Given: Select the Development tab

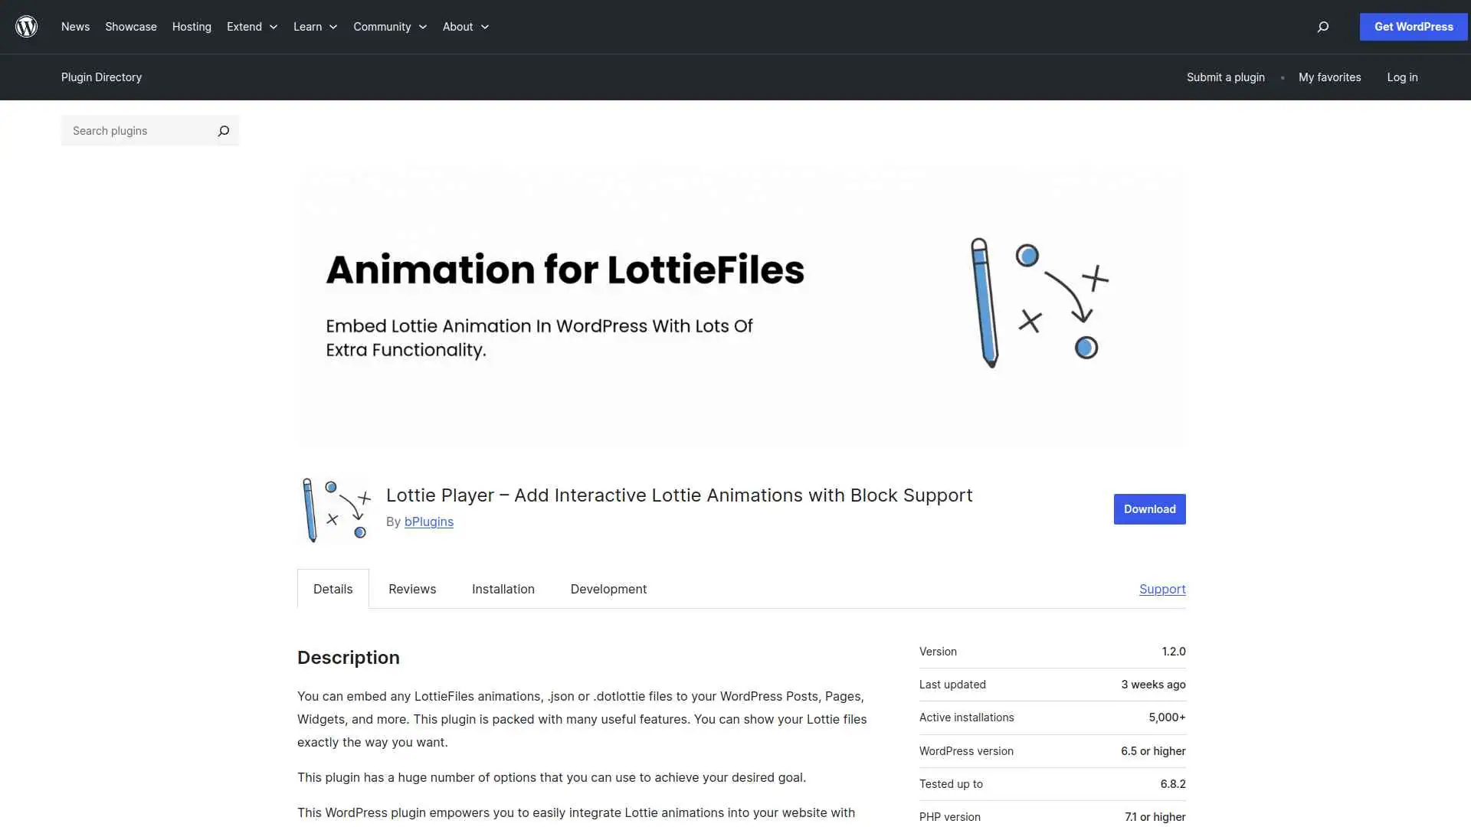Looking at the screenshot, I should (608, 589).
